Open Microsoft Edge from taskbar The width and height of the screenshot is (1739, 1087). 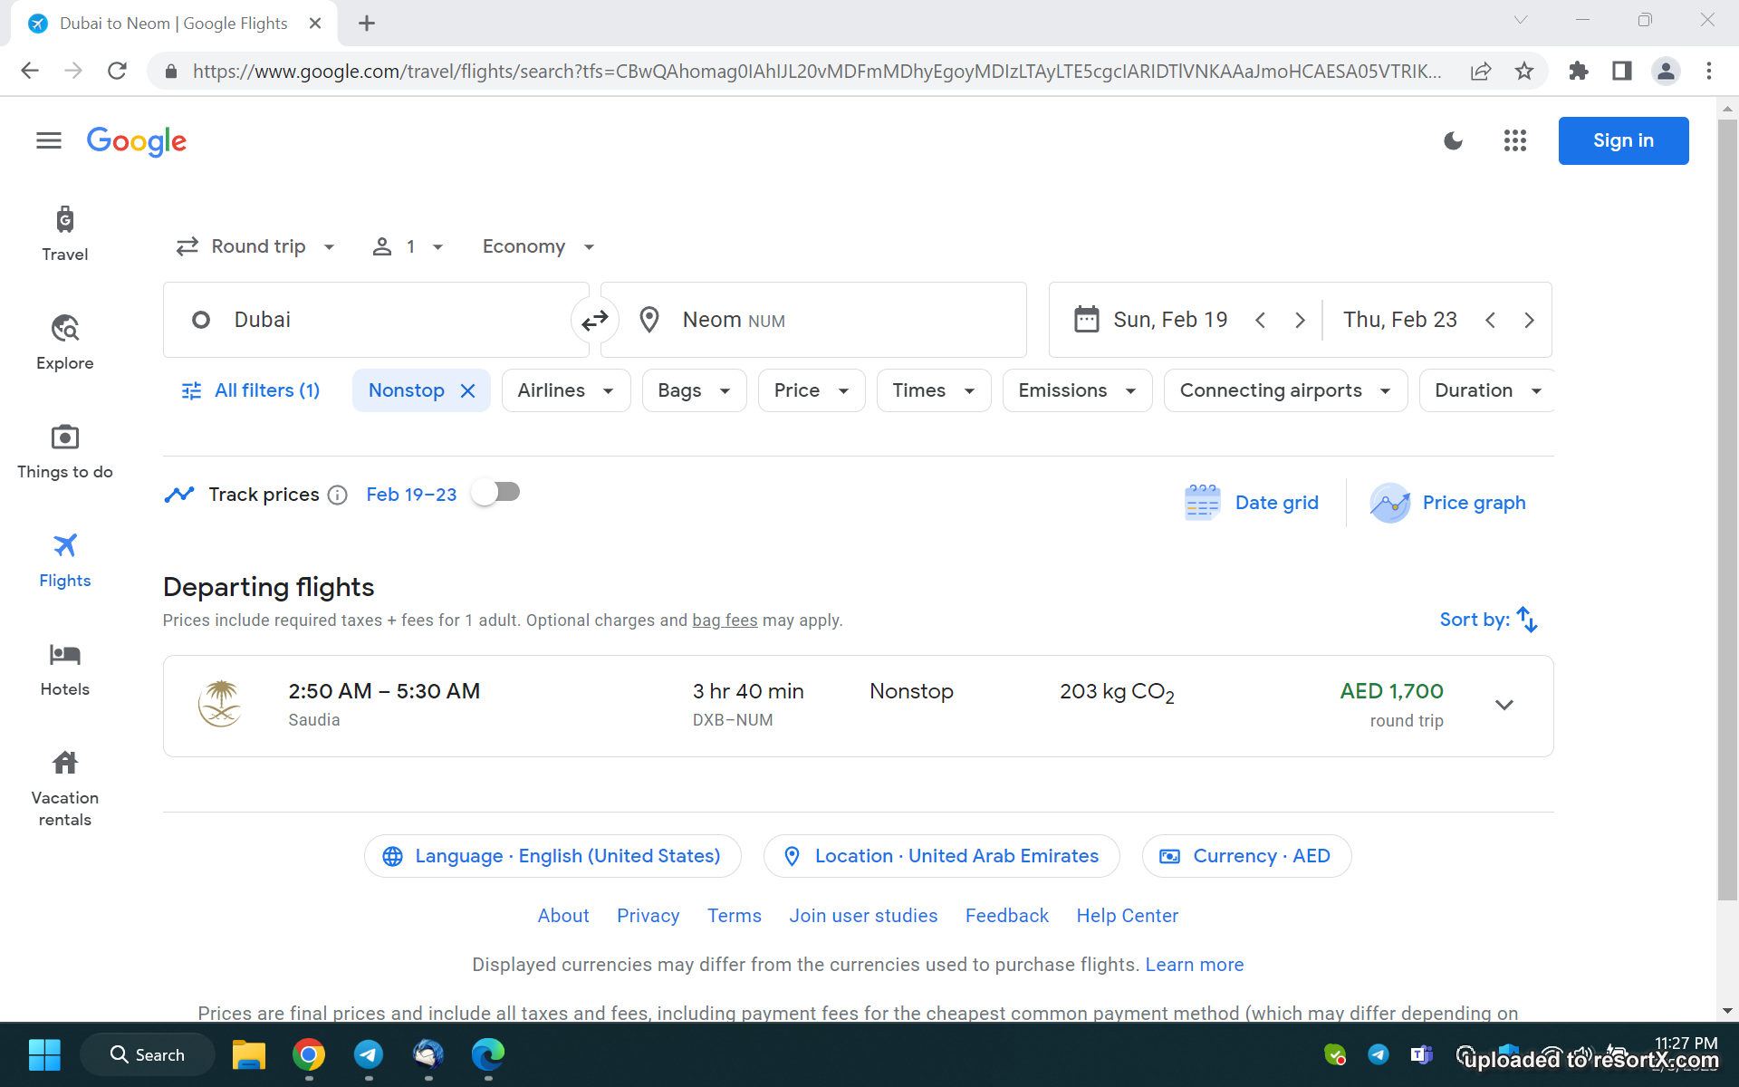(488, 1054)
